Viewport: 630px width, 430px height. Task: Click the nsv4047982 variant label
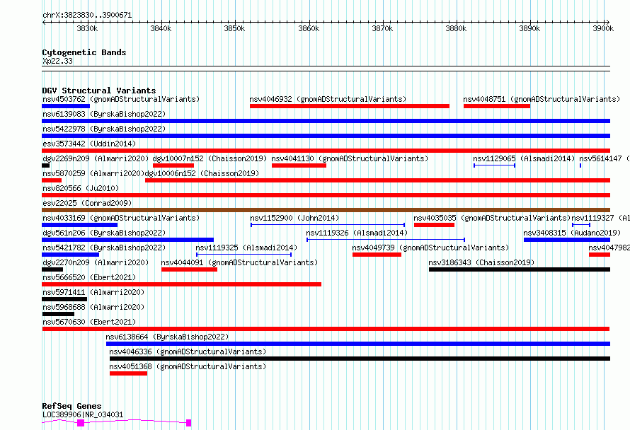pyautogui.click(x=609, y=248)
